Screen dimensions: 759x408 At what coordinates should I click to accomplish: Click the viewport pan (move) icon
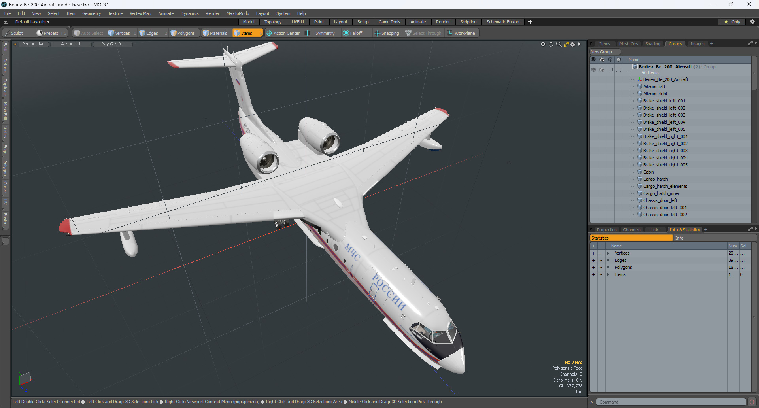(543, 44)
